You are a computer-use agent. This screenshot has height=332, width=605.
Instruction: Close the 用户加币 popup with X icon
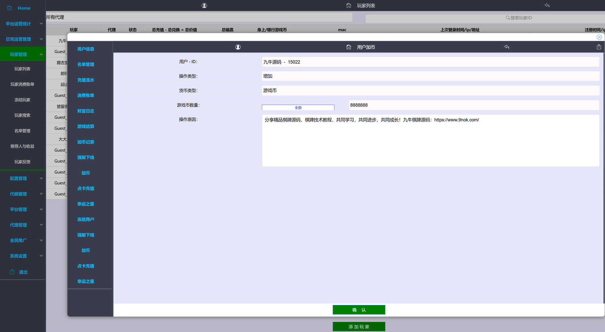coord(599,37)
